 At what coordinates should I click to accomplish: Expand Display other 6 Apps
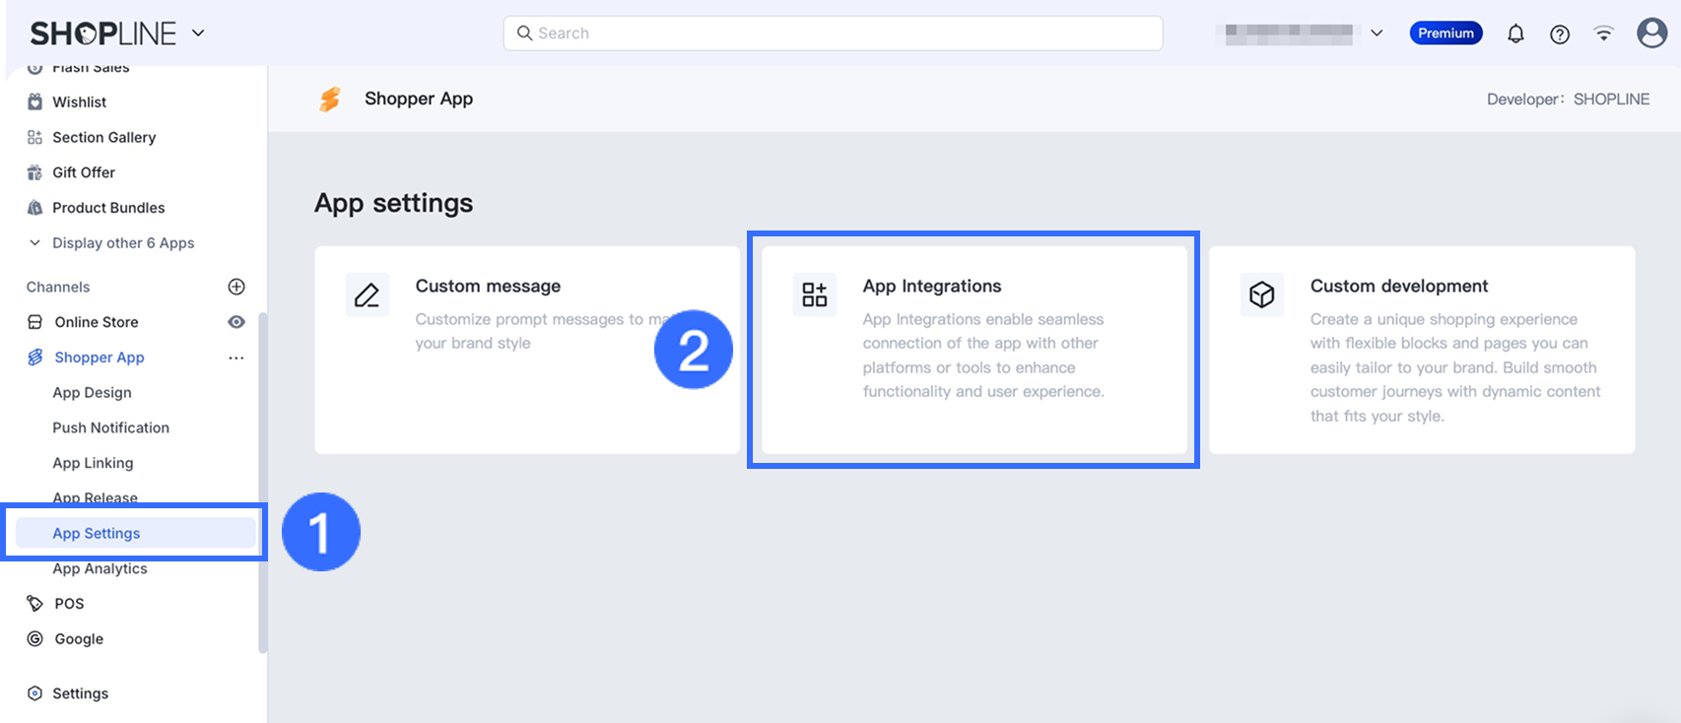(122, 243)
